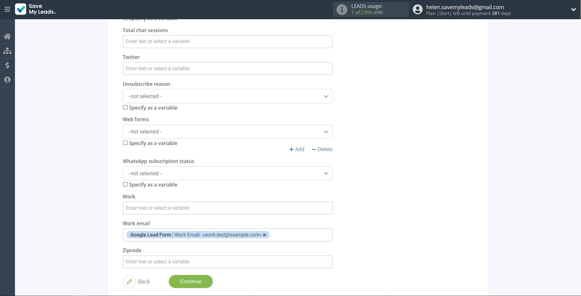Viewport: 581px width, 296px height.
Task: Expand the account menu chevron
Action: (573, 9)
